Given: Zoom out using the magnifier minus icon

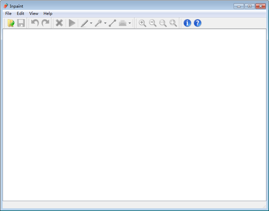Looking at the screenshot, I should 153,23.
